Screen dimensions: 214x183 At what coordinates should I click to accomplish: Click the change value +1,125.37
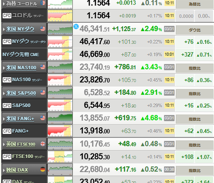coord(124,29)
